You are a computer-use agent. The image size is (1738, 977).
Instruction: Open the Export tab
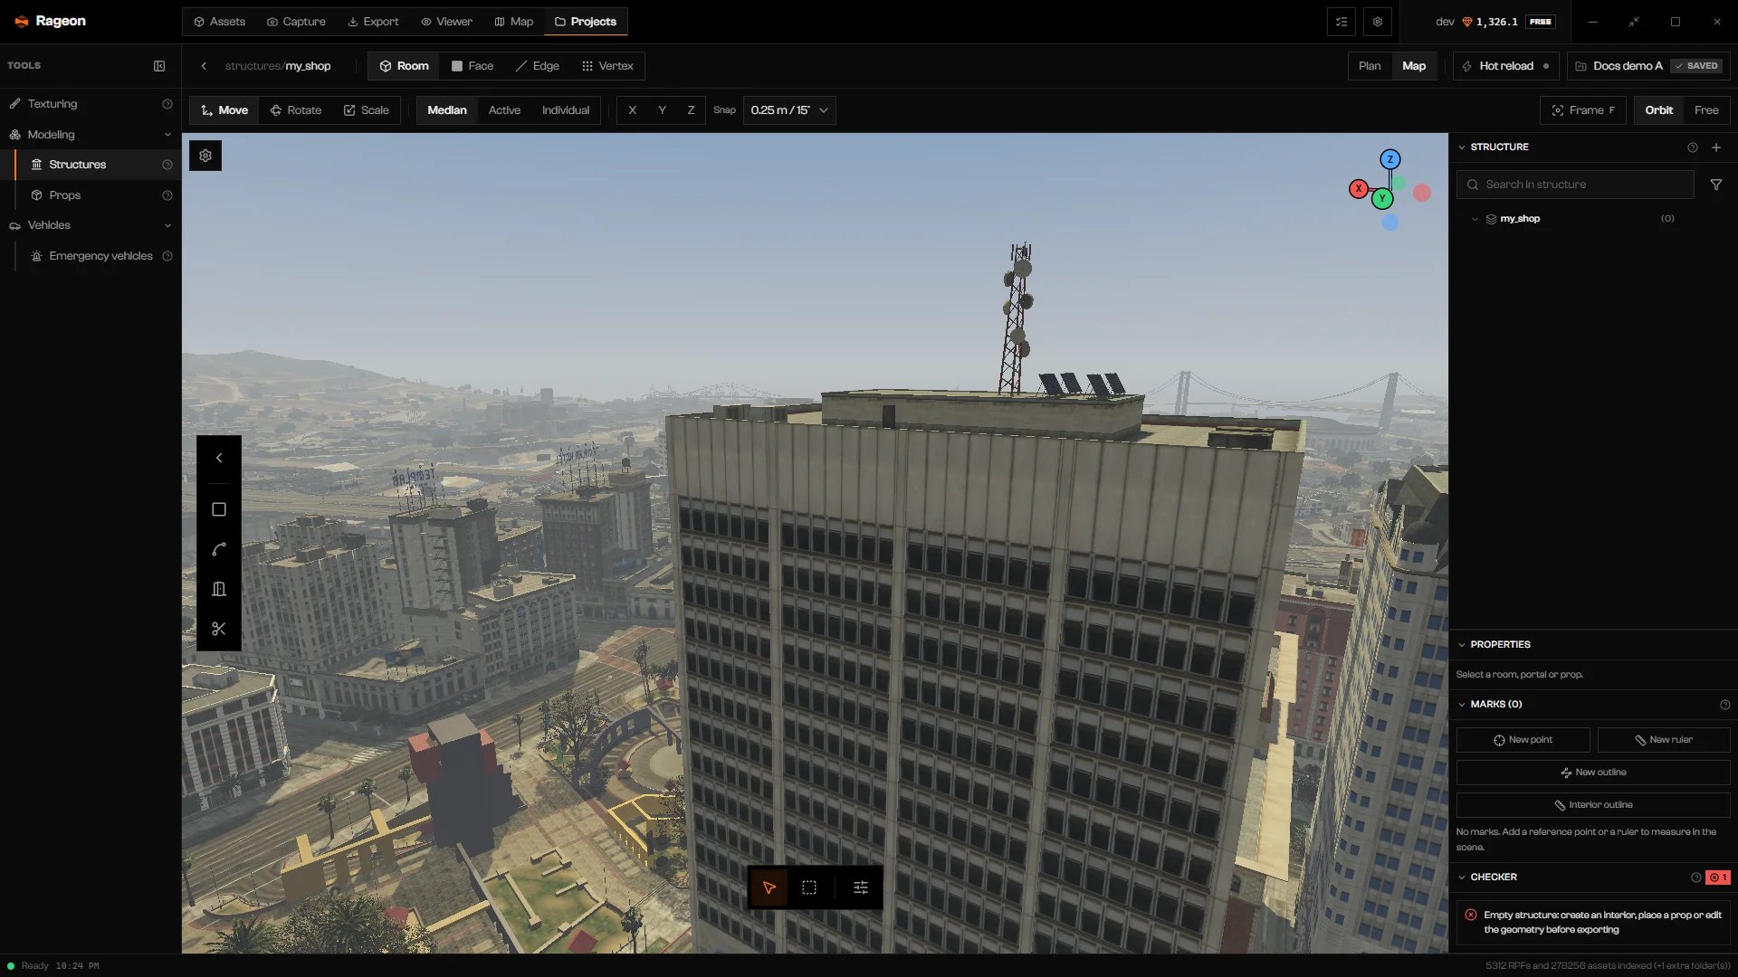tap(373, 22)
